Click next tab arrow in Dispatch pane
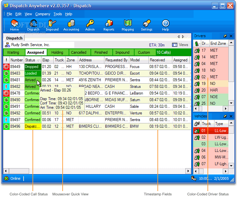This screenshot has height=199, width=237. [x=183, y=36]
